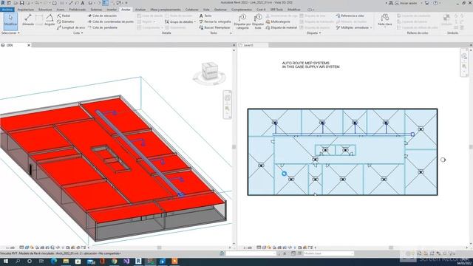
Task: Click the 1:100 scale in Level 0 view
Action: click(x=248, y=248)
